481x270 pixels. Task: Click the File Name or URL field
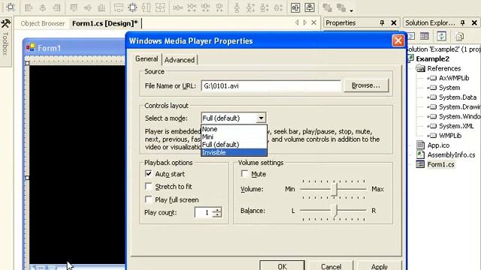[x=271, y=85]
